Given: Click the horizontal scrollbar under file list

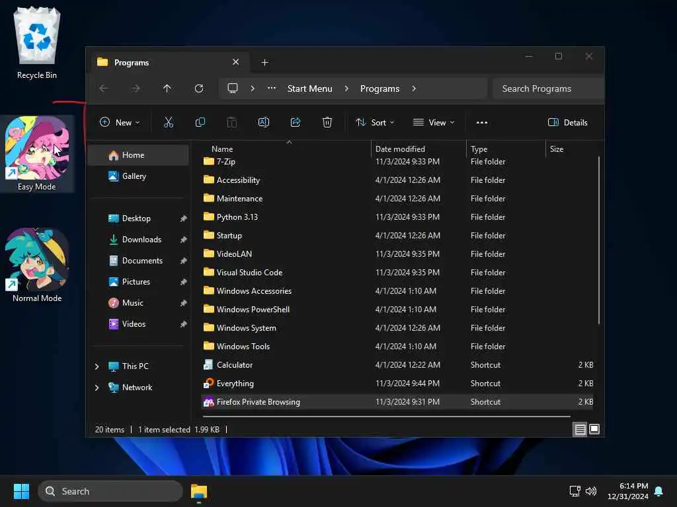Looking at the screenshot, I should click(386, 417).
